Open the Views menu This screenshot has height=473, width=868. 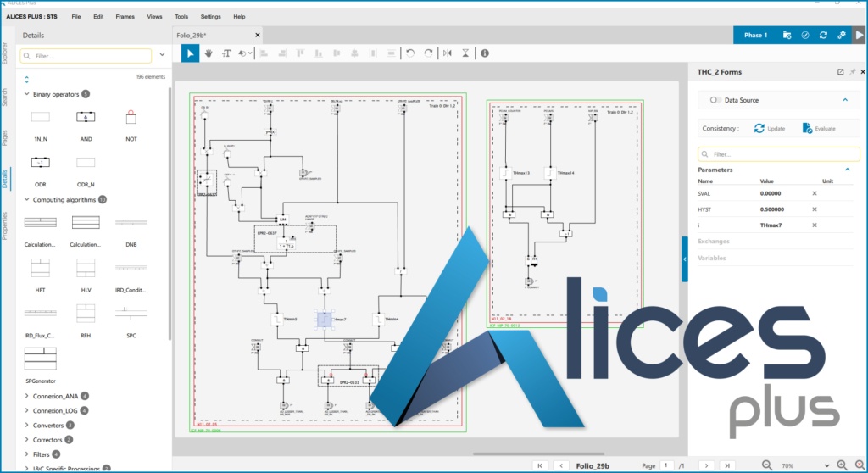[154, 17]
